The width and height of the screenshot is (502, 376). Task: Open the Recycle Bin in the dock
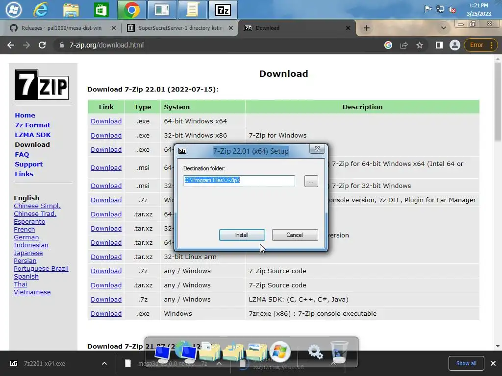[x=339, y=352]
